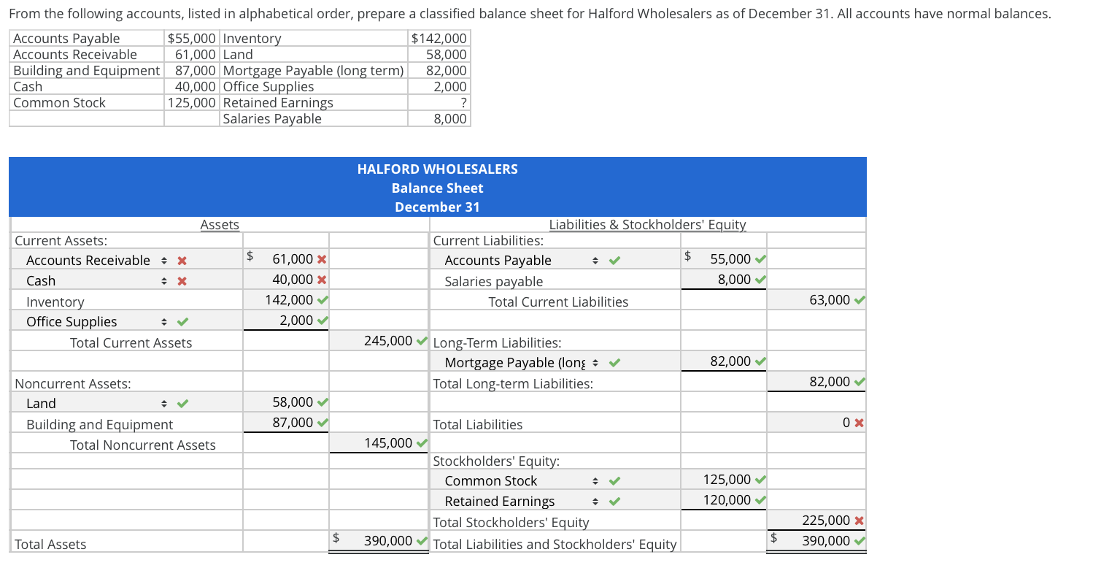1093x587 pixels.
Task: Click the Mortgage Payable amount field 82,000
Action: 724,361
